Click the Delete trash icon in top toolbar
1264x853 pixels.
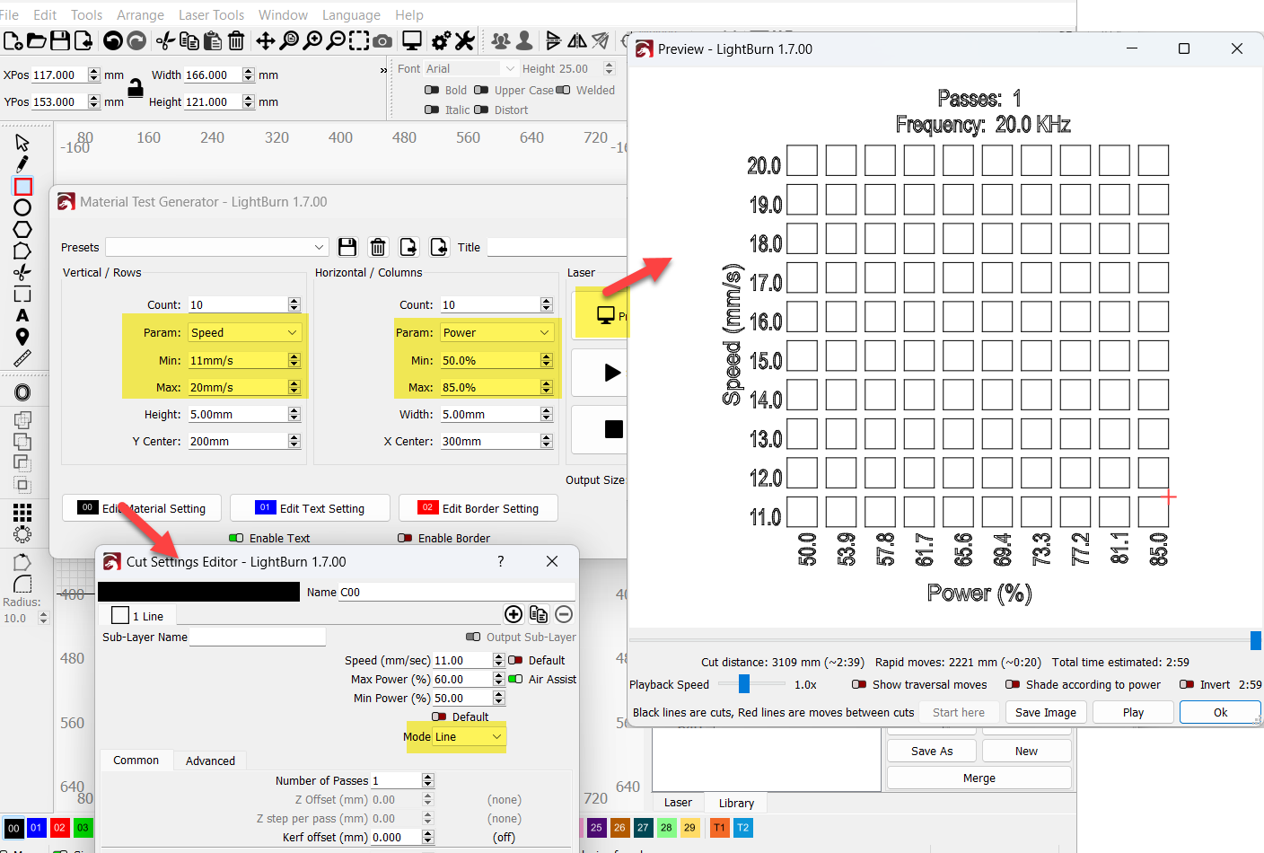coord(236,40)
